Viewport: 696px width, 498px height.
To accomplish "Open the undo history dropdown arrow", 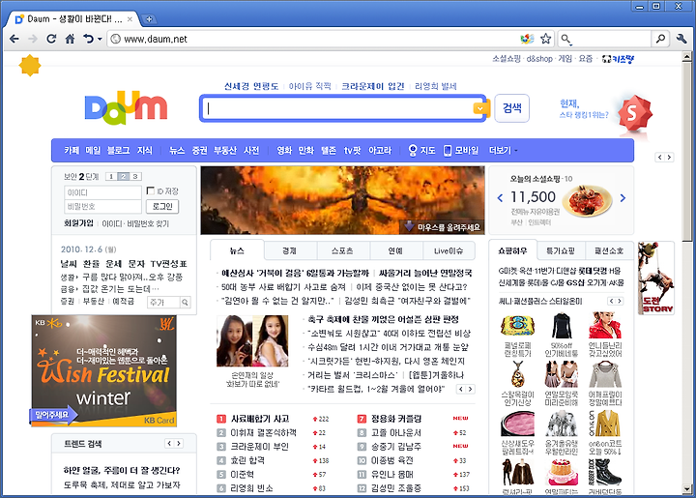I will tap(100, 40).
